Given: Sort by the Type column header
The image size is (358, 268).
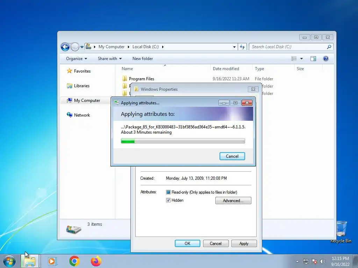Looking at the screenshot, I should pyautogui.click(x=259, y=69).
